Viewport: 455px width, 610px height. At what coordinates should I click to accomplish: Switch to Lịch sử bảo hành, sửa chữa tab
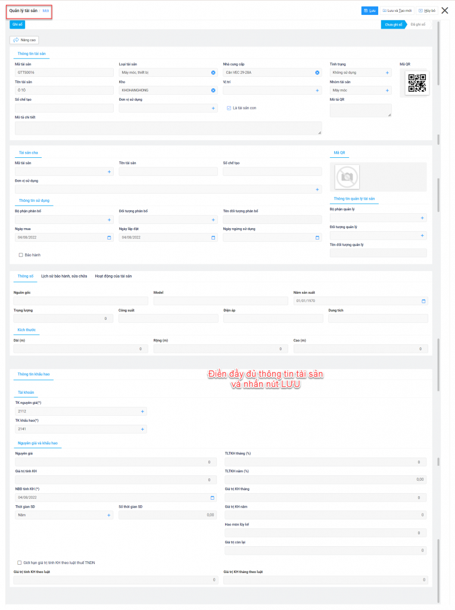(64, 276)
